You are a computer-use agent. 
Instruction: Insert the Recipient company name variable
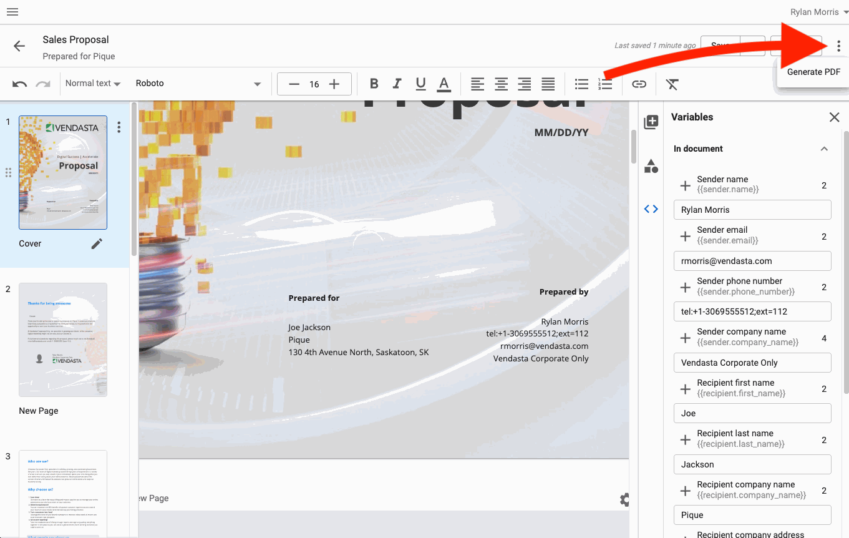(685, 491)
